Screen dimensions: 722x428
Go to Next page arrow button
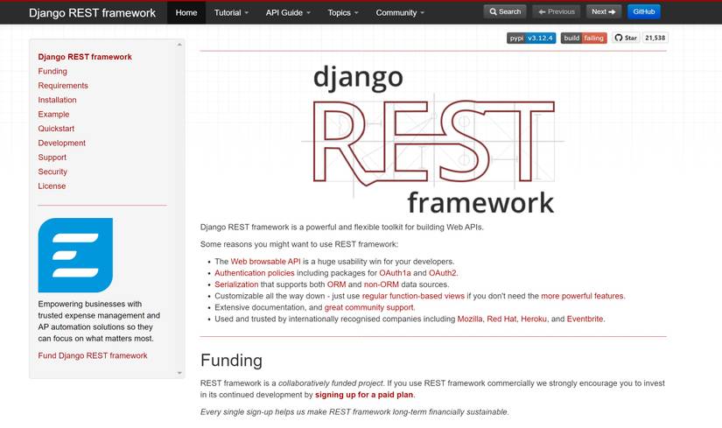point(604,12)
